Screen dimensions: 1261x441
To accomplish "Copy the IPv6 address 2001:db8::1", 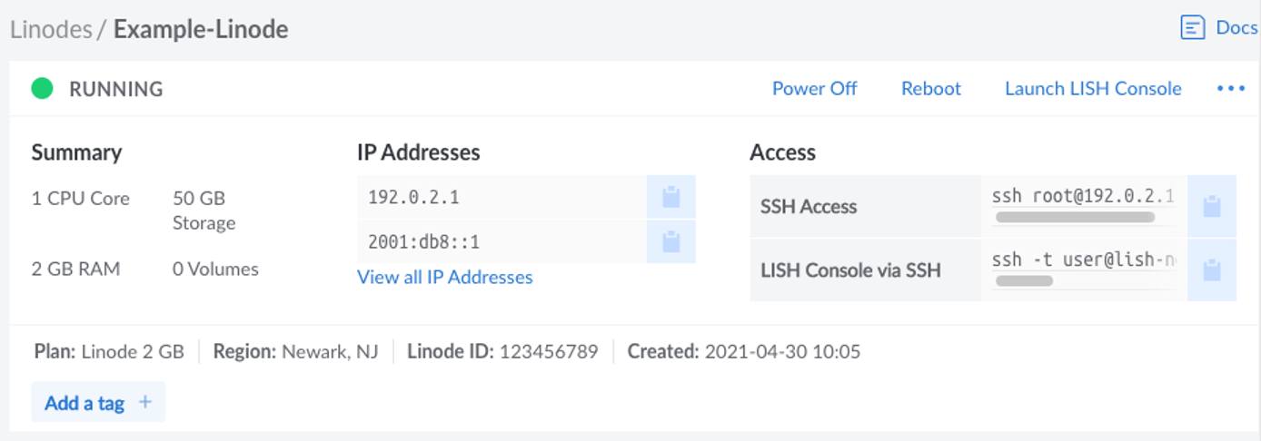I will pos(670,242).
